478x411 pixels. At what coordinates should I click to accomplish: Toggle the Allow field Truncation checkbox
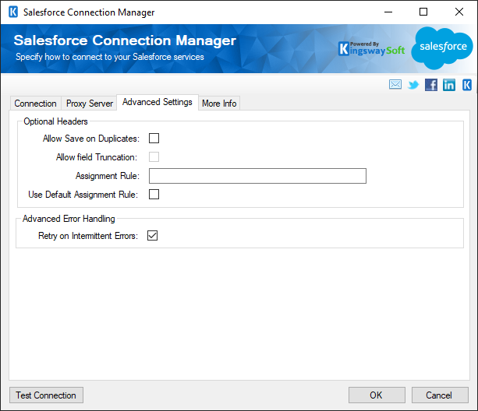click(154, 157)
